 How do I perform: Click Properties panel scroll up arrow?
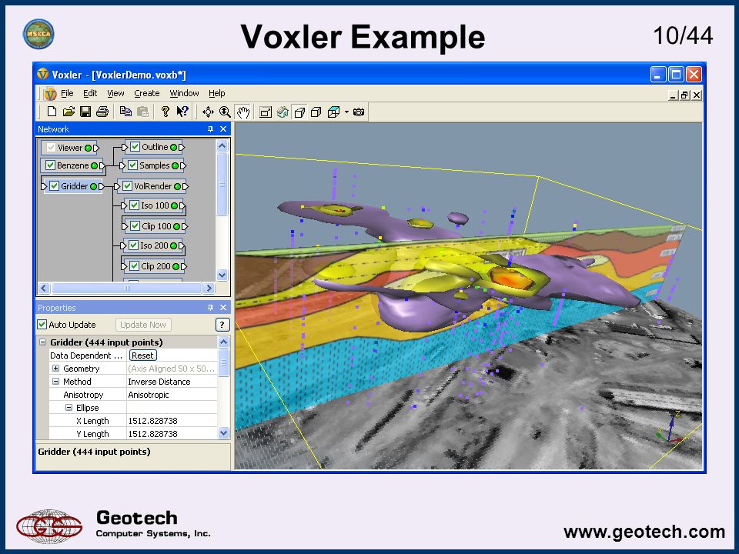pos(223,342)
